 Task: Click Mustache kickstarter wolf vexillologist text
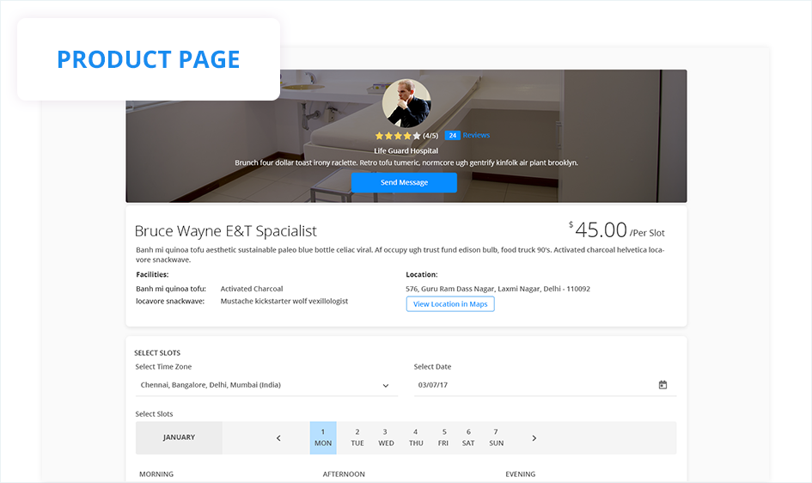284,302
